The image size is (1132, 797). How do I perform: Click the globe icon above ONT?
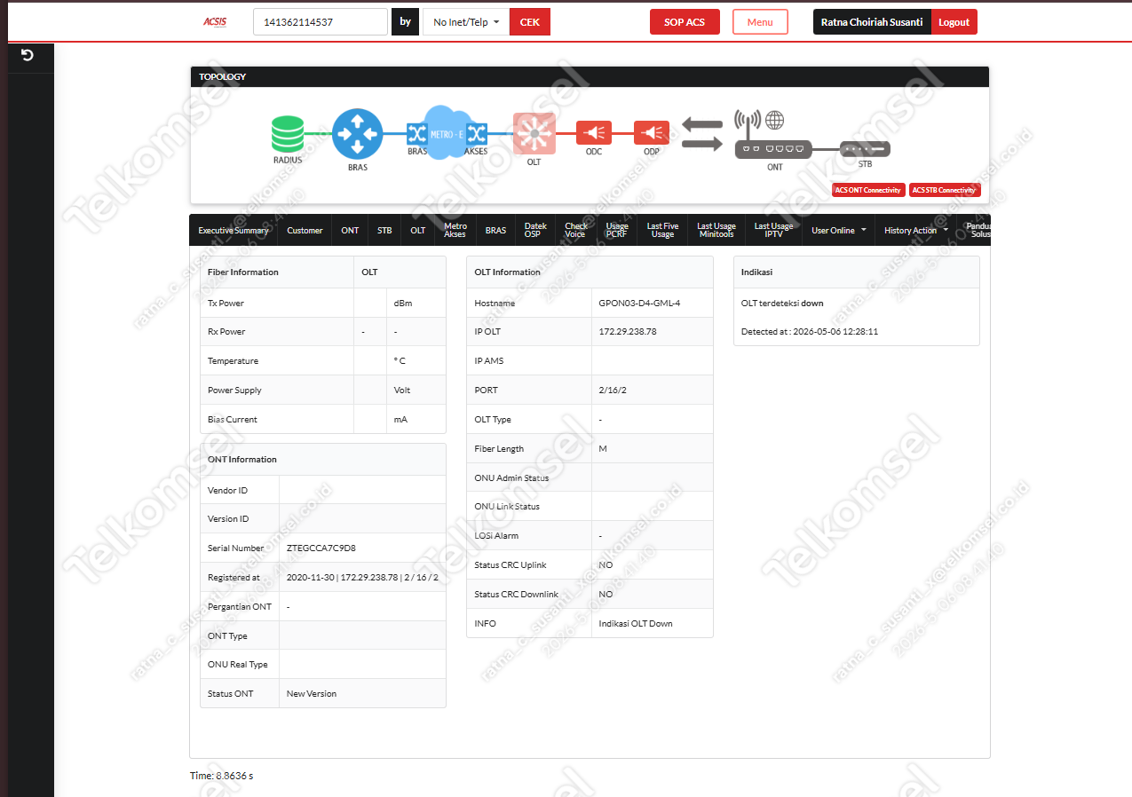tap(775, 120)
